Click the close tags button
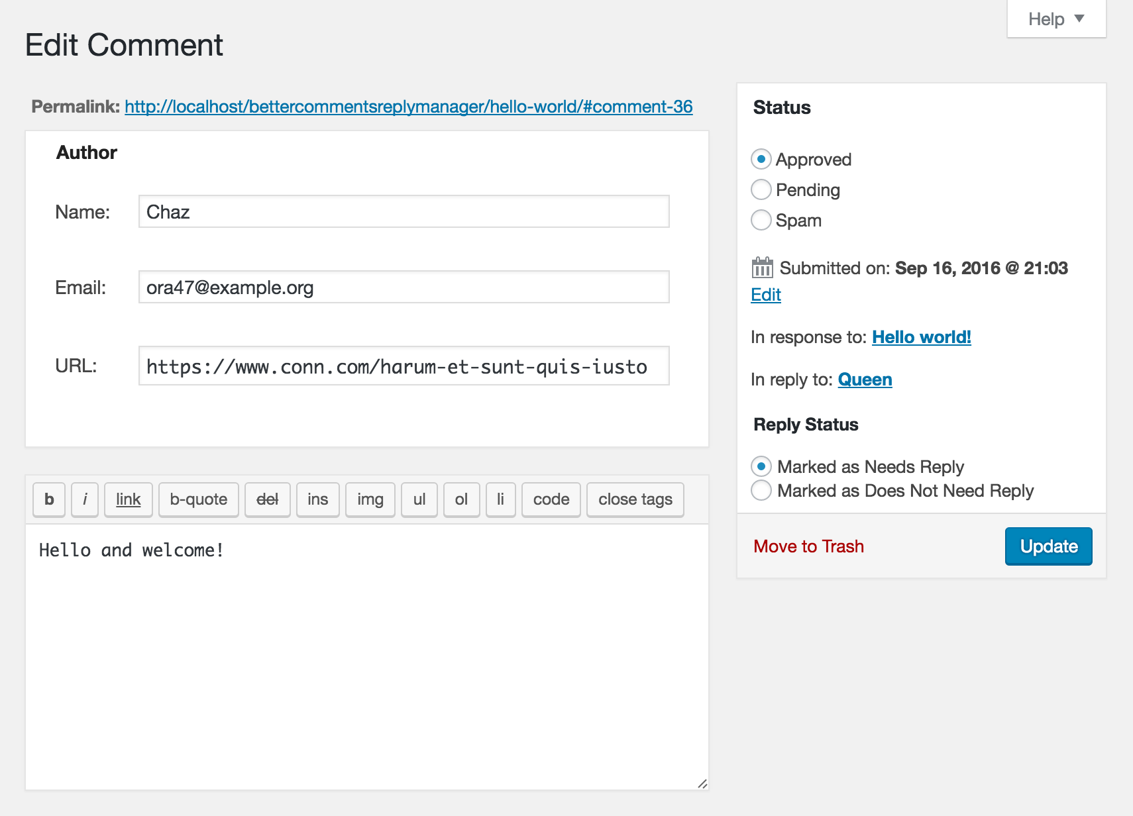The width and height of the screenshot is (1133, 816). point(635,499)
